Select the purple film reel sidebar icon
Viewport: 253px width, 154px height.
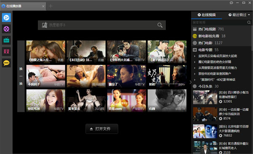tap(6, 29)
